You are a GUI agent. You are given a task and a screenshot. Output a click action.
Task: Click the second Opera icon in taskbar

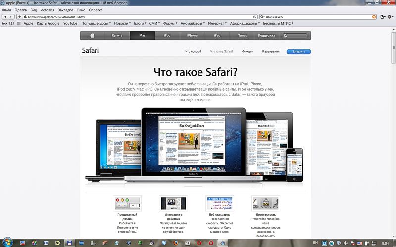pos(211,243)
